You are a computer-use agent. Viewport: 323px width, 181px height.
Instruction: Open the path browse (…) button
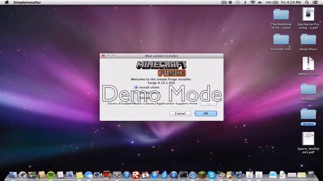[208, 104]
